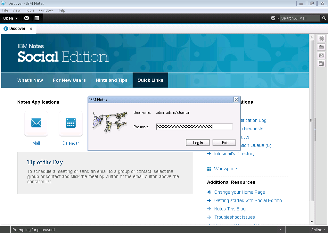Click the scrollbar up arrow
Screen dimensions: 328x246
pos(312,37)
